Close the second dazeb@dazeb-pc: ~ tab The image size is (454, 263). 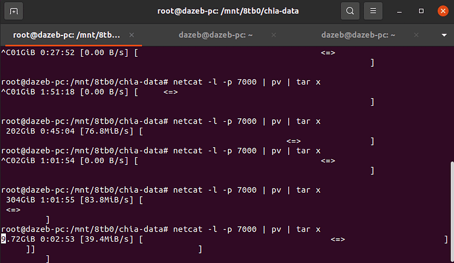click(273, 35)
